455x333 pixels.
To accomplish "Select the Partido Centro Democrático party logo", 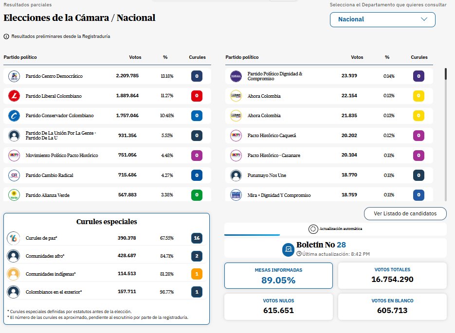I will pos(15,76).
